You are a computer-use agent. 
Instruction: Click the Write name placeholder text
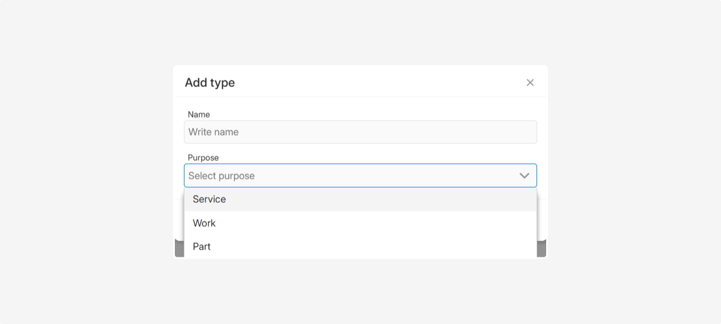point(214,132)
